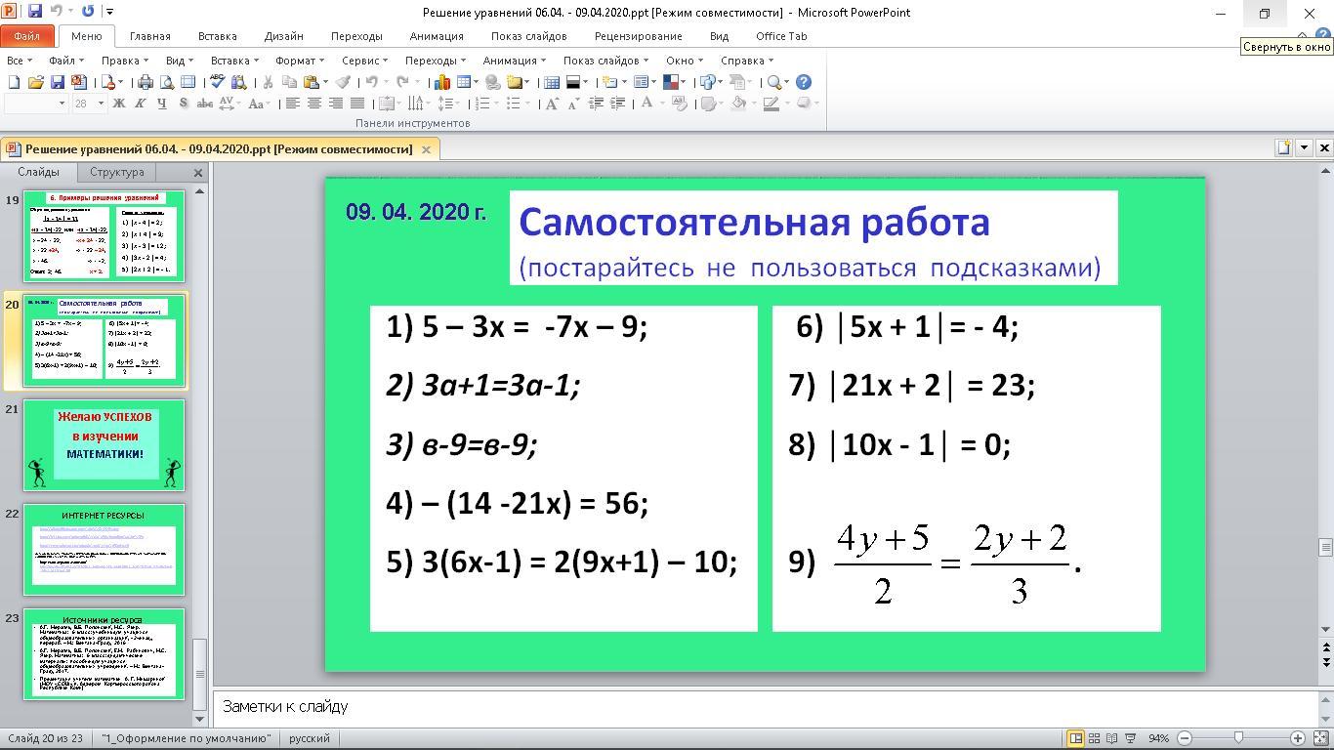Click the Print icon in the toolbar
This screenshot has height=750, width=1334.
[x=146, y=82]
